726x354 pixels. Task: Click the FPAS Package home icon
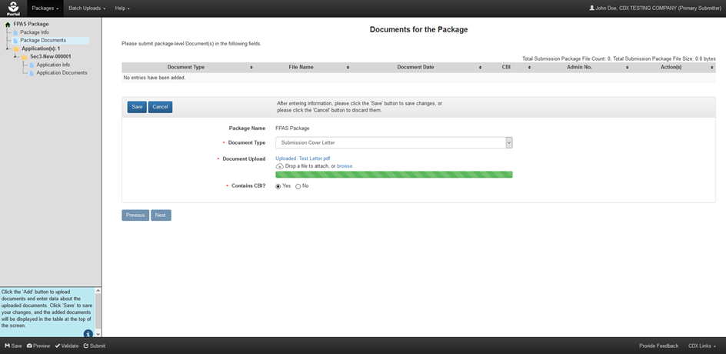(8, 24)
